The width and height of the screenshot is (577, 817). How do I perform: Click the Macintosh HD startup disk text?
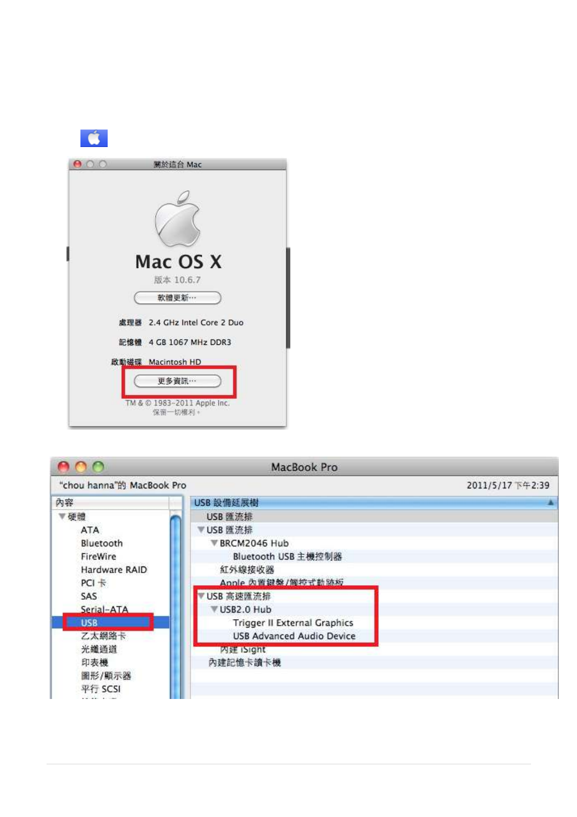(x=175, y=362)
